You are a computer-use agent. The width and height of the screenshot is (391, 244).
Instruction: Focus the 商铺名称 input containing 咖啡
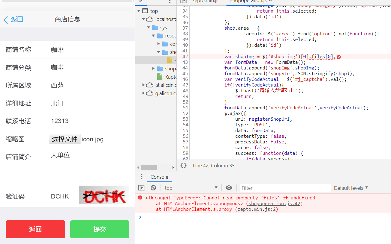[x=90, y=50]
